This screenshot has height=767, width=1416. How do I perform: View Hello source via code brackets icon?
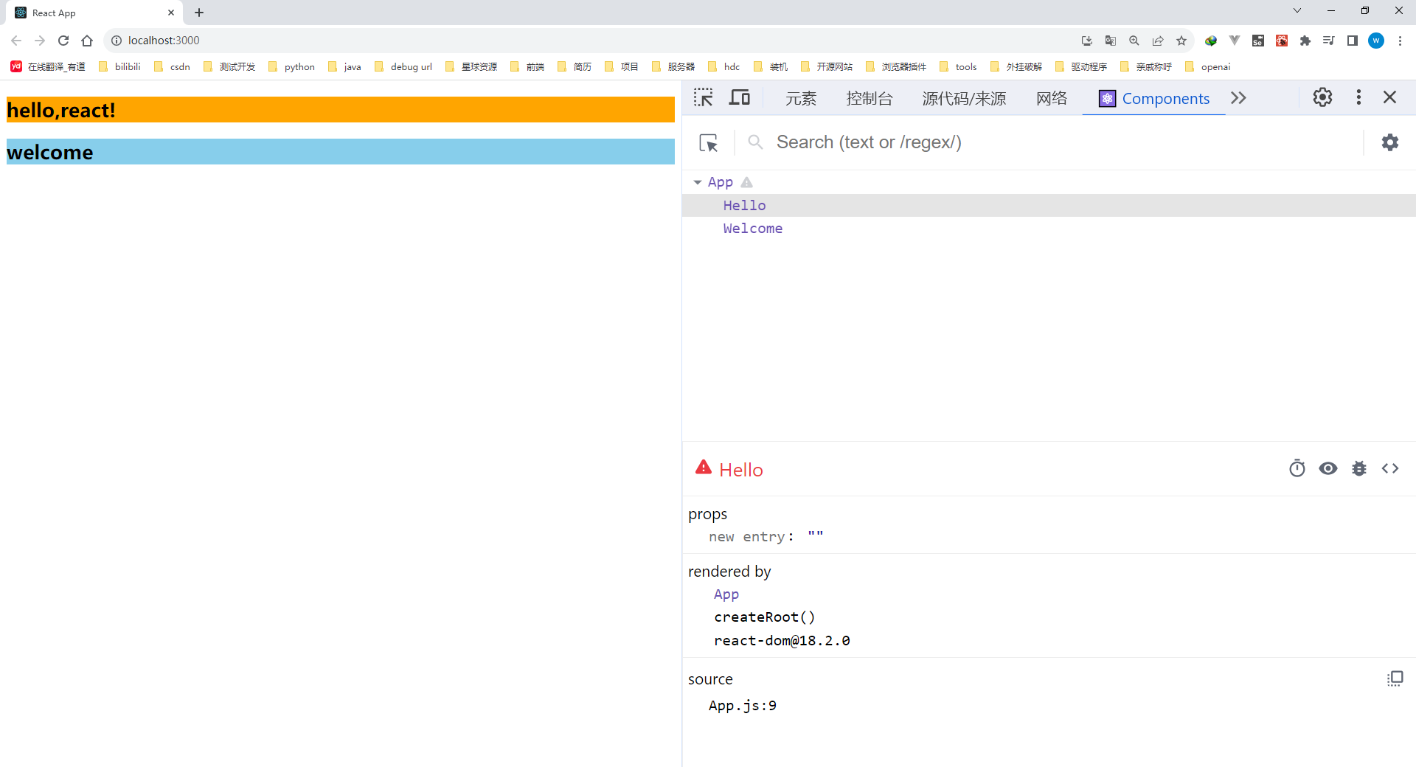[x=1389, y=468]
